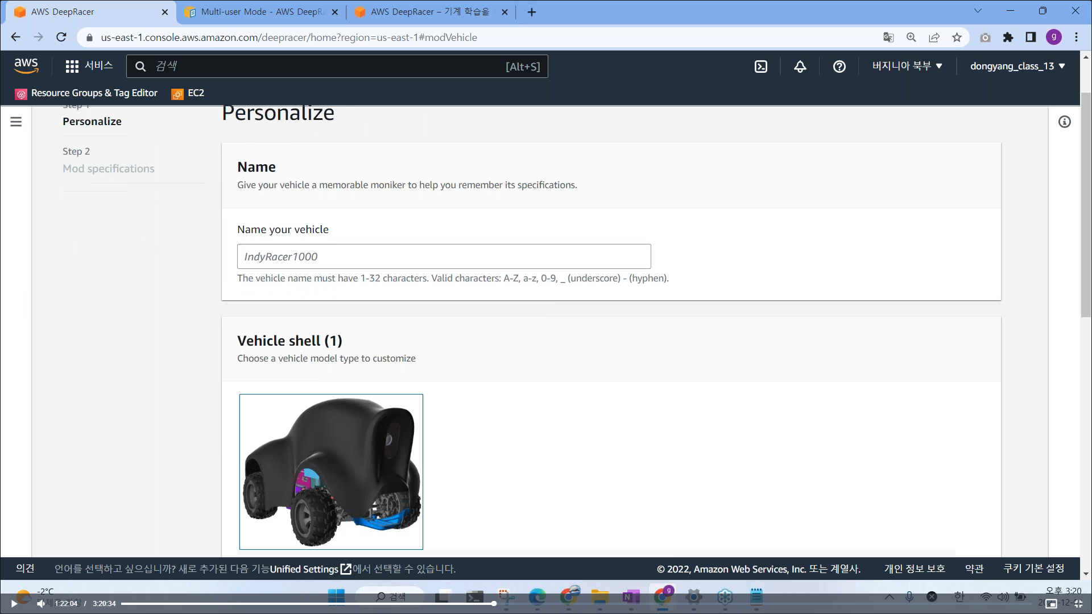Bookmark page with the star icon

click(x=957, y=38)
